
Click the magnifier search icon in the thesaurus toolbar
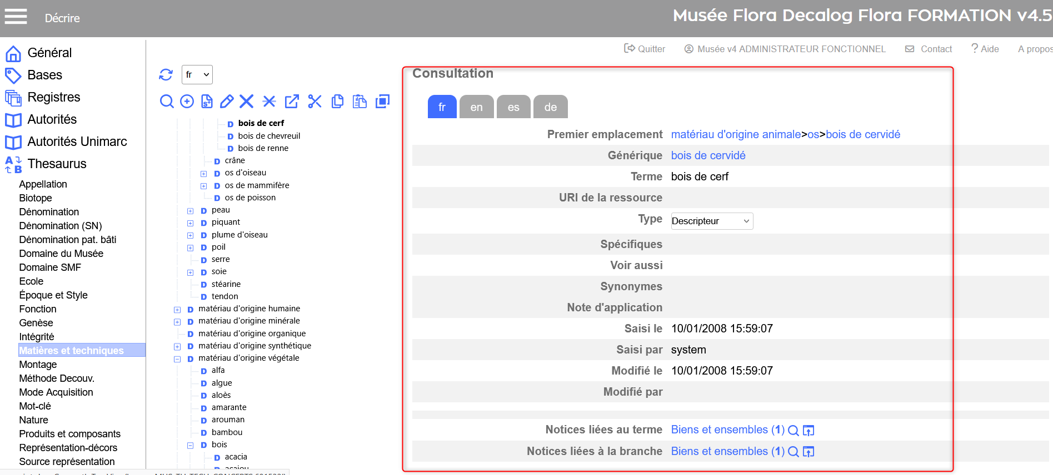[166, 102]
